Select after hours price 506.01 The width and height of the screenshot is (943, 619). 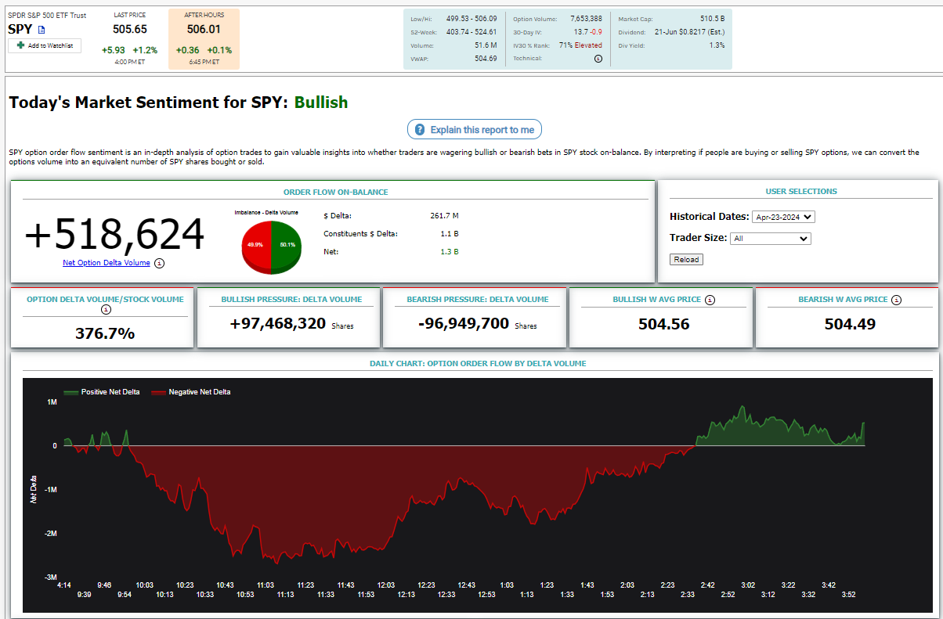(204, 29)
